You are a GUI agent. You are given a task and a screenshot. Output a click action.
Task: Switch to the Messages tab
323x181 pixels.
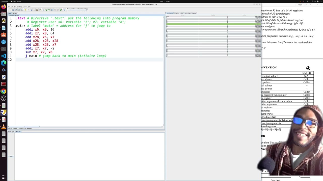pos(12,132)
